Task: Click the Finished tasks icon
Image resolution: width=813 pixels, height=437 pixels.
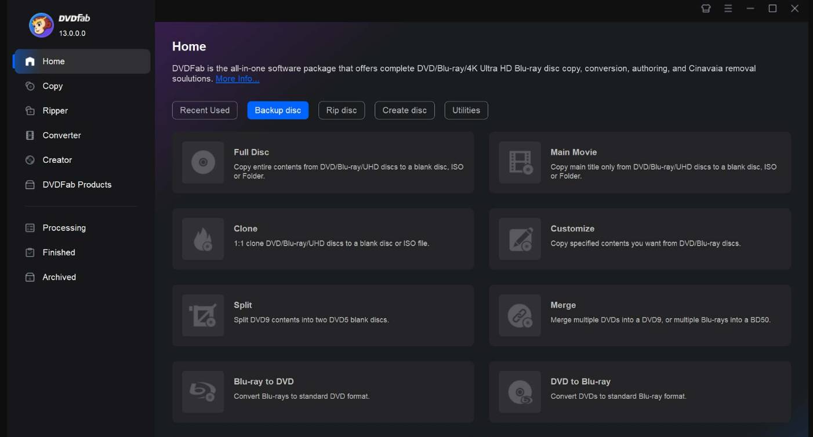Action: coord(30,253)
